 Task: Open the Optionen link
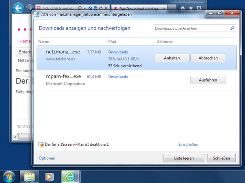point(47,158)
